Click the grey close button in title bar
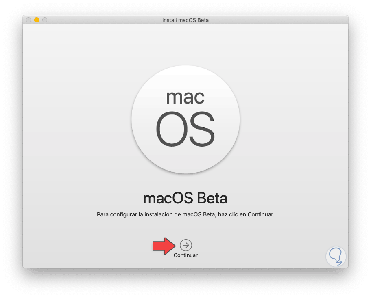371x298 pixels. click(x=28, y=20)
